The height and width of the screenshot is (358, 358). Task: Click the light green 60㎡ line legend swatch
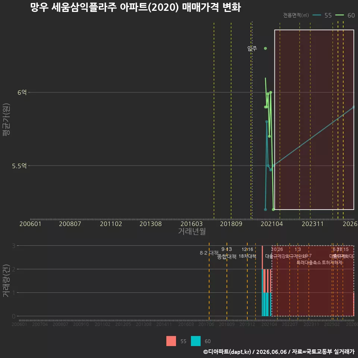[339, 15]
